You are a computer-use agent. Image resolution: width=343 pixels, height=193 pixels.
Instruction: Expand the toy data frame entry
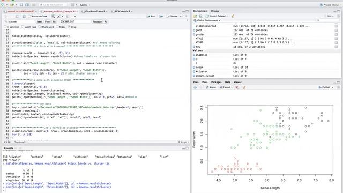[194, 47]
